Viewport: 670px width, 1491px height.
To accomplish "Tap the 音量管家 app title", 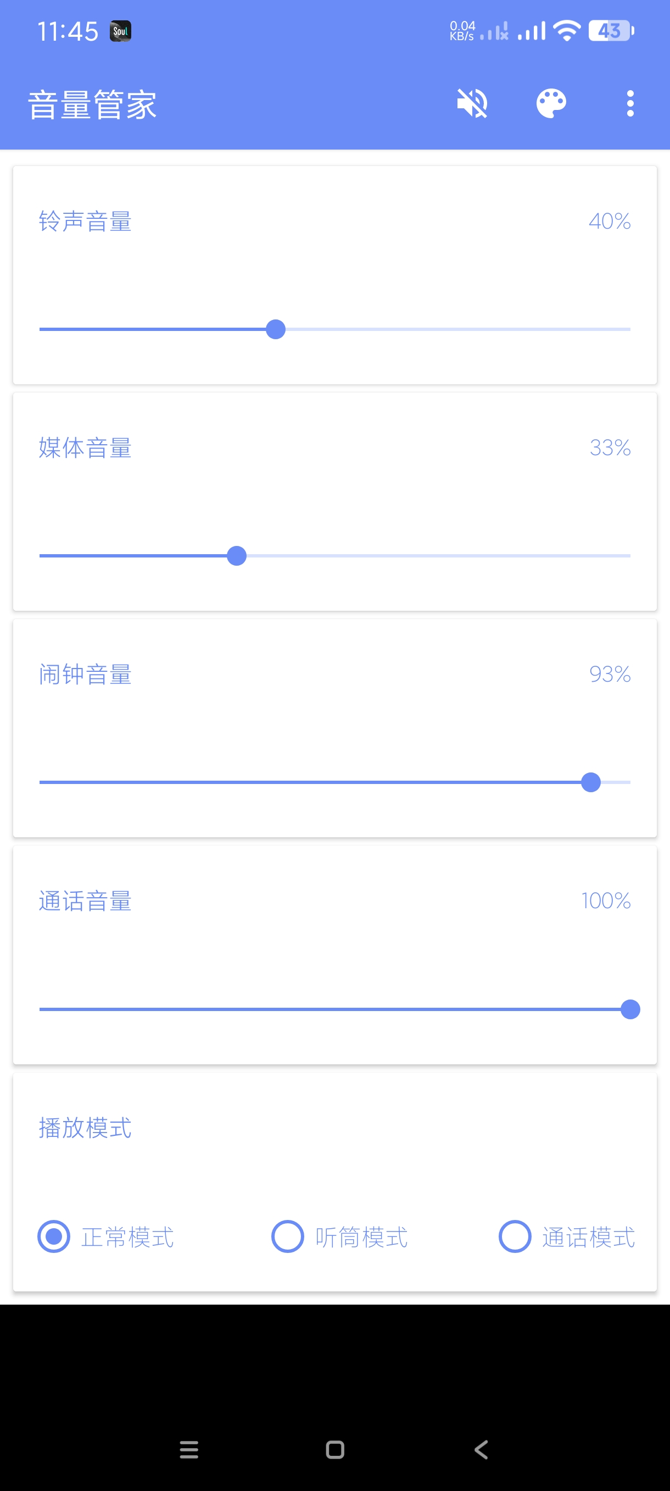I will coord(92,105).
